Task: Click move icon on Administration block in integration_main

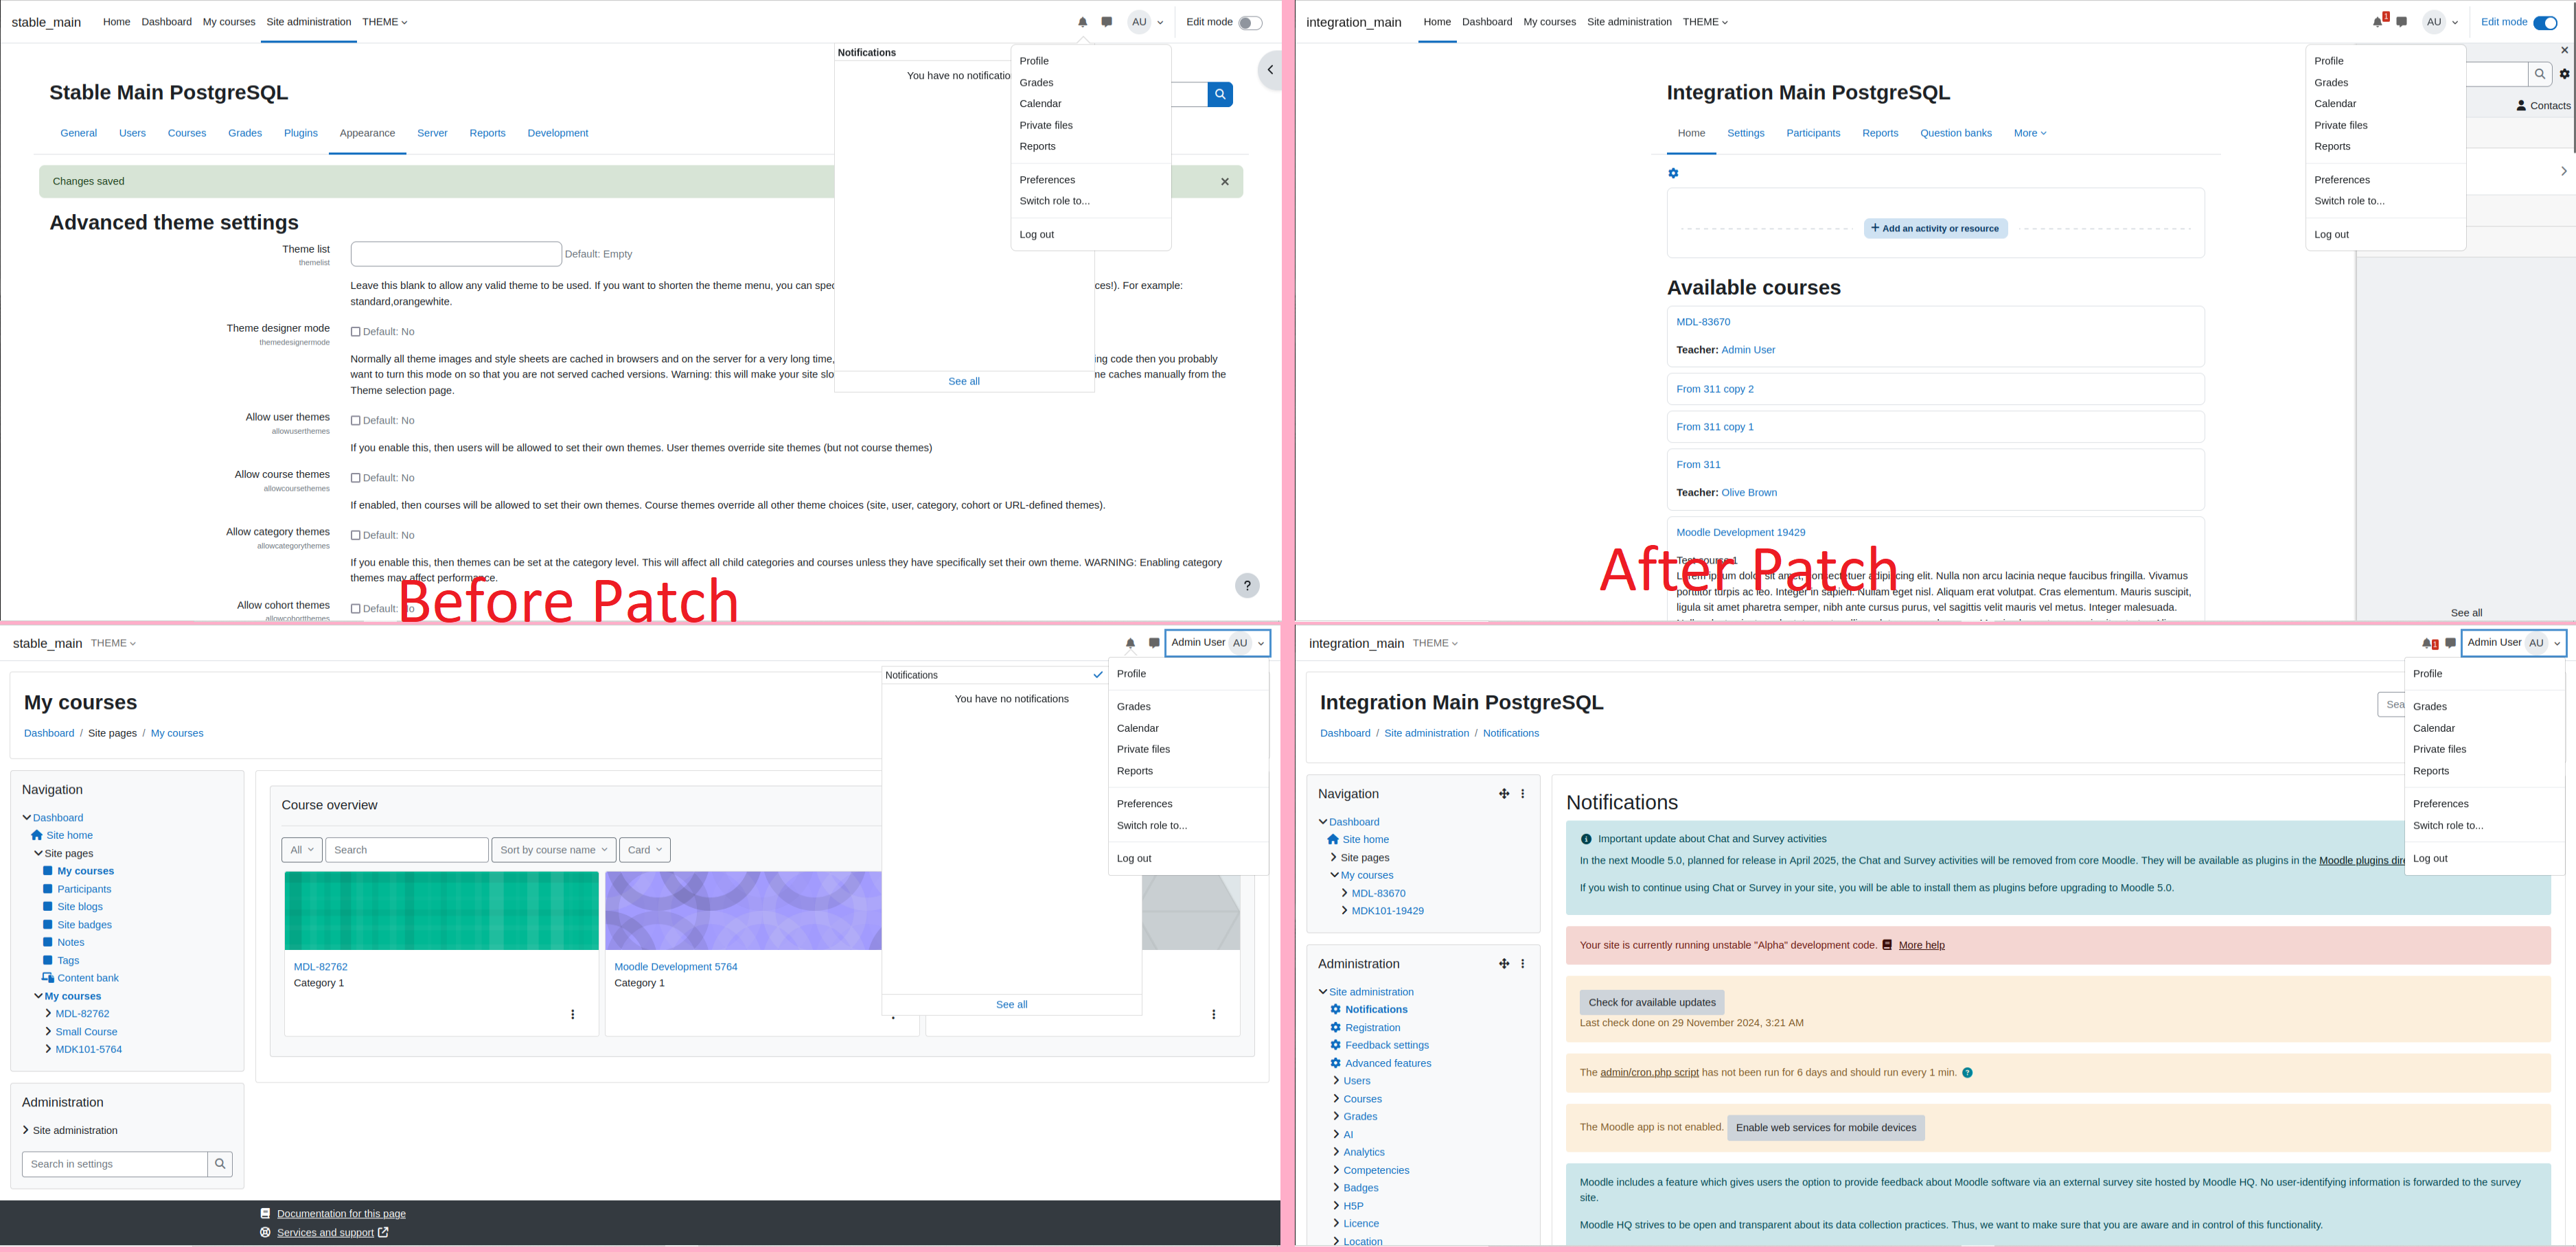Action: [1503, 964]
